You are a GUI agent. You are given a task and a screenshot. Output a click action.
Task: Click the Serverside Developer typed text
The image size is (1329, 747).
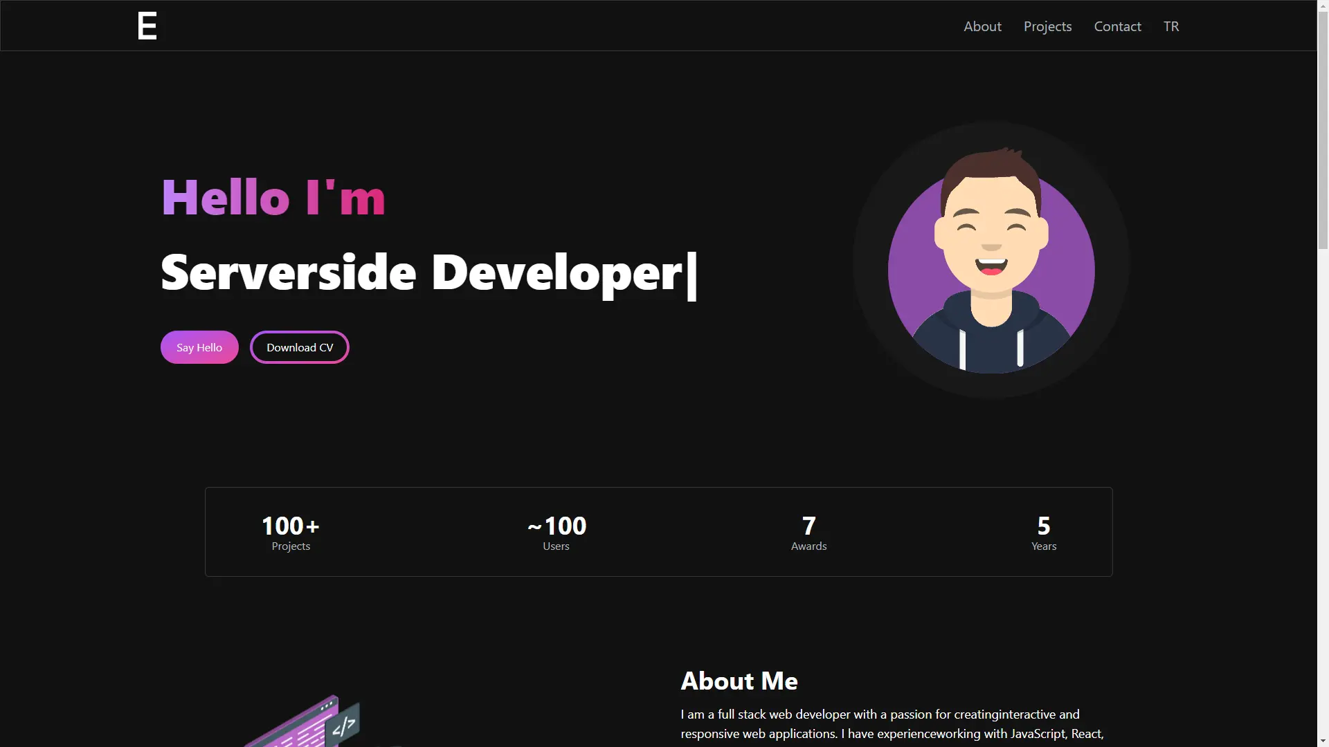(422, 273)
